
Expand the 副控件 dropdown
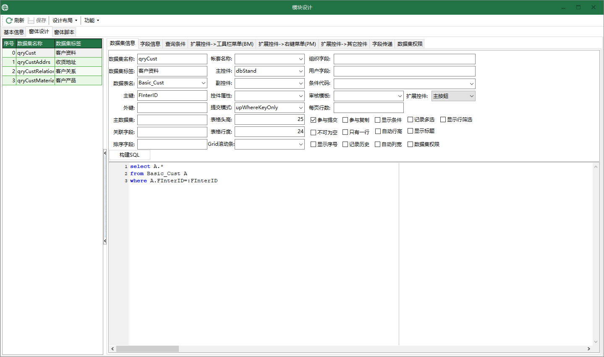301,84
